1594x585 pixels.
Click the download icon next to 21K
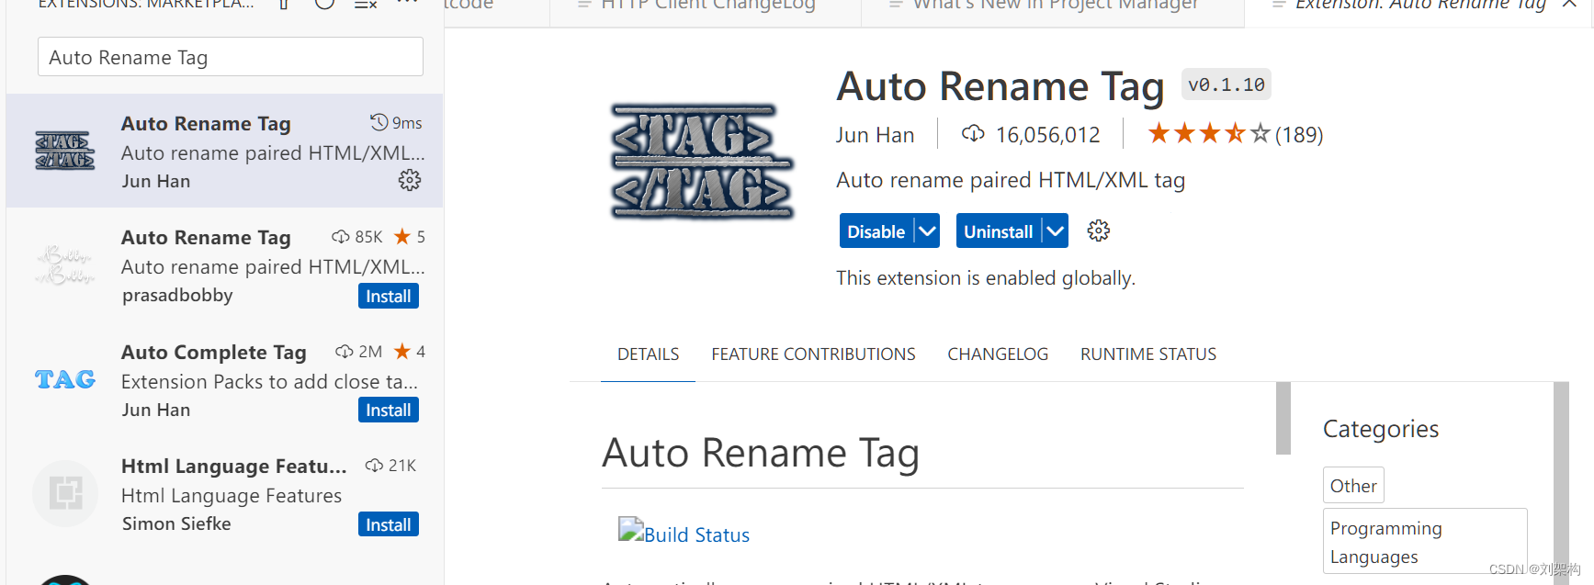point(374,466)
